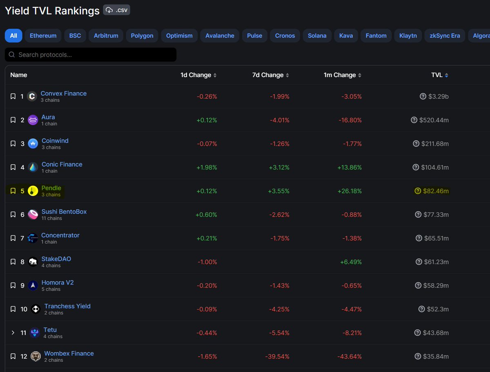The image size is (490, 372).
Task: Bookmark the Concentrator row
Action: click(x=13, y=238)
